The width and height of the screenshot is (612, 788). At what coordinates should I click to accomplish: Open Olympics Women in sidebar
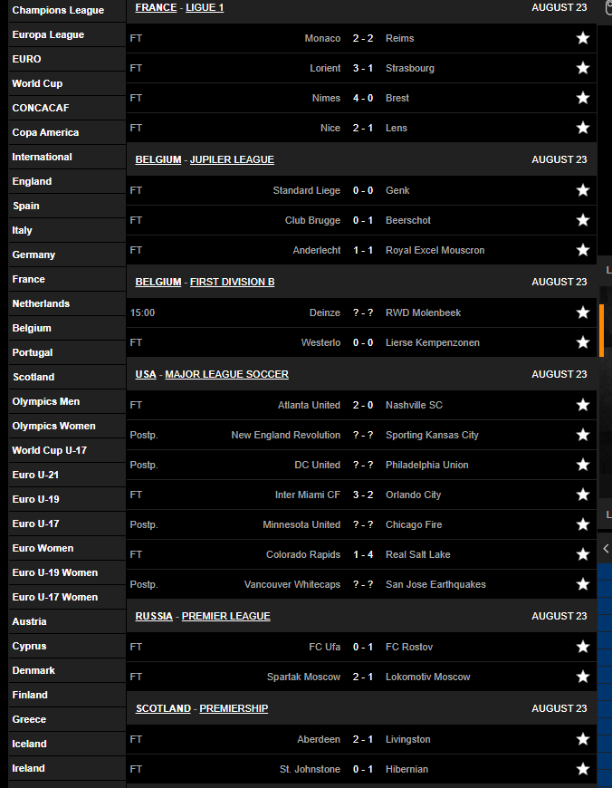click(67, 427)
